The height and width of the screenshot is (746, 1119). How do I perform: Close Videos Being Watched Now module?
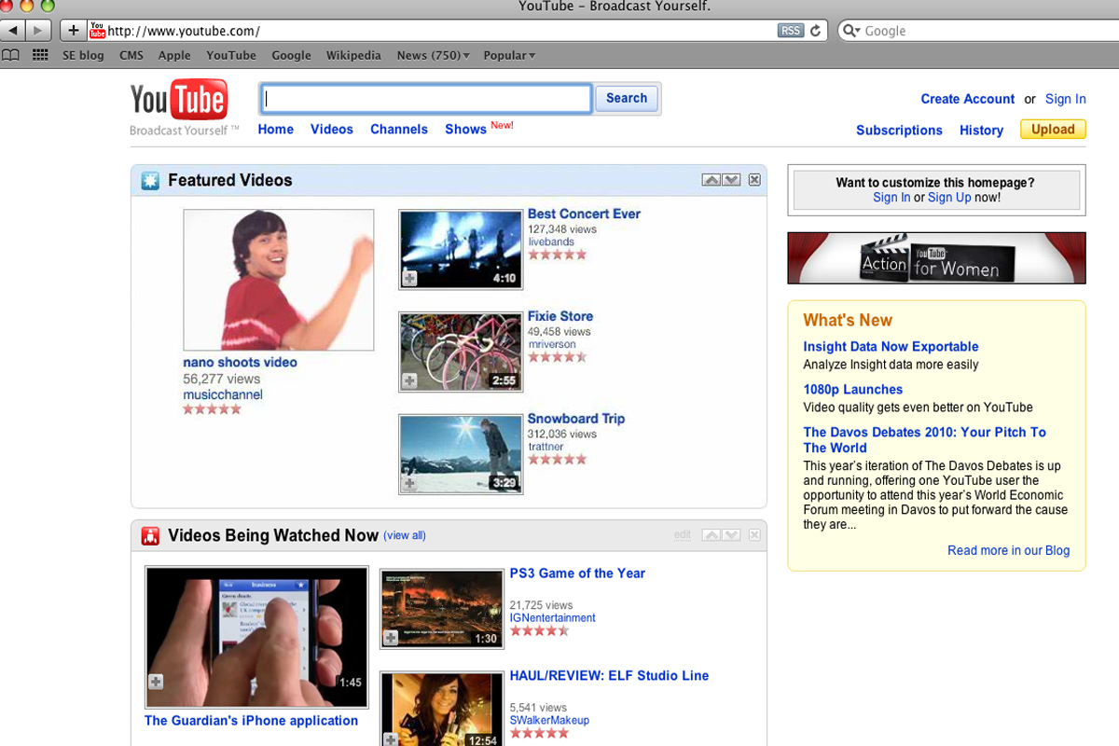click(754, 535)
